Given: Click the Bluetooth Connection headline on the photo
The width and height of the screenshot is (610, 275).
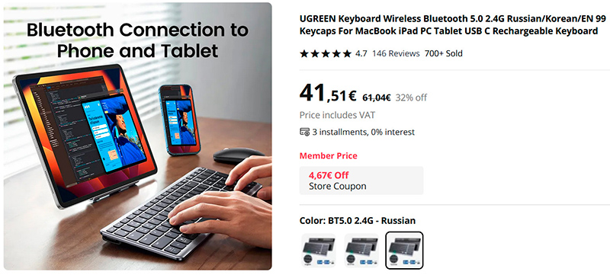Looking at the screenshot, I should click(137, 40).
